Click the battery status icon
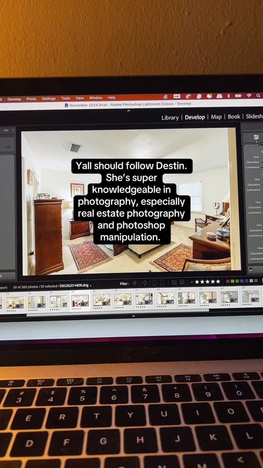The height and width of the screenshot is (468, 263). [x=238, y=96]
